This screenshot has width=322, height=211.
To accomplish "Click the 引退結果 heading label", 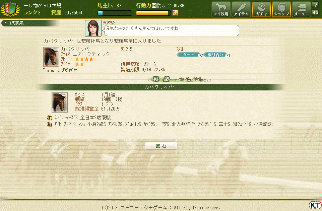I will point(14,23).
